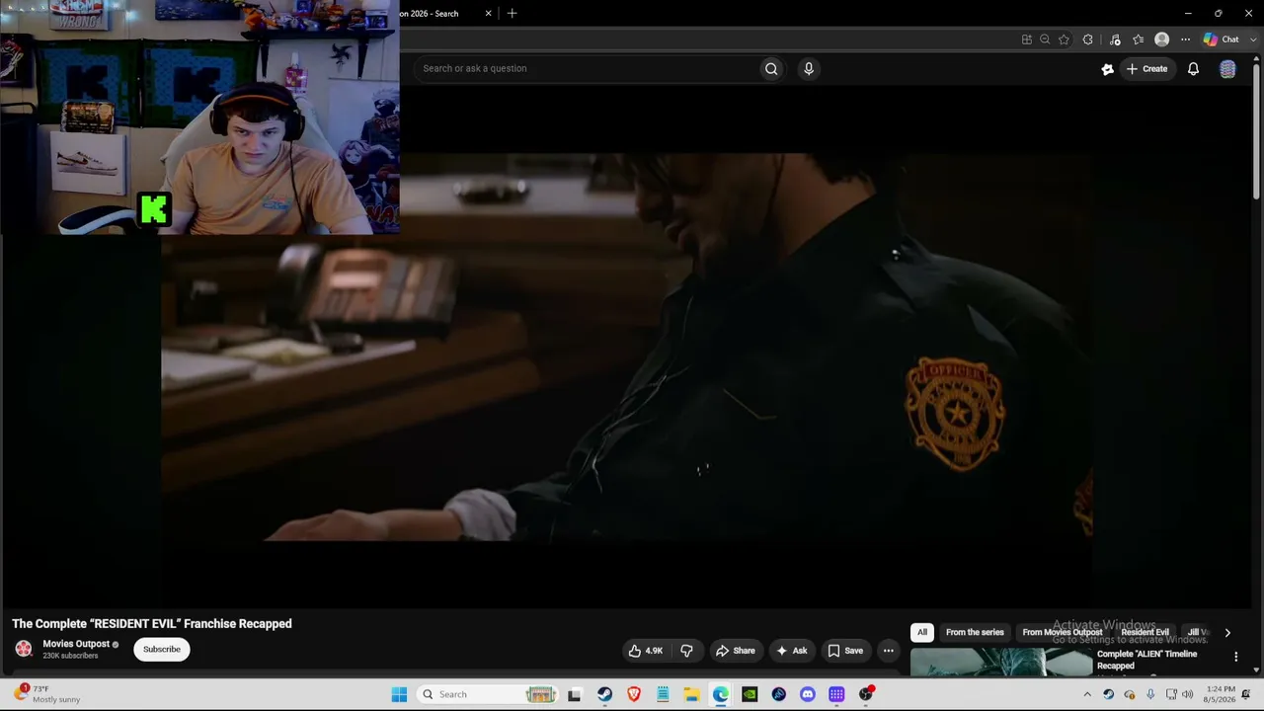The width and height of the screenshot is (1264, 711).
Task: Open Notepad from the taskbar
Action: (663, 694)
